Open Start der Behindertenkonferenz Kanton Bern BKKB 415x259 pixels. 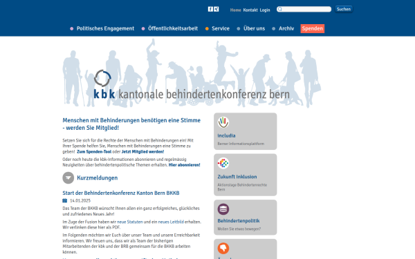tap(121, 193)
